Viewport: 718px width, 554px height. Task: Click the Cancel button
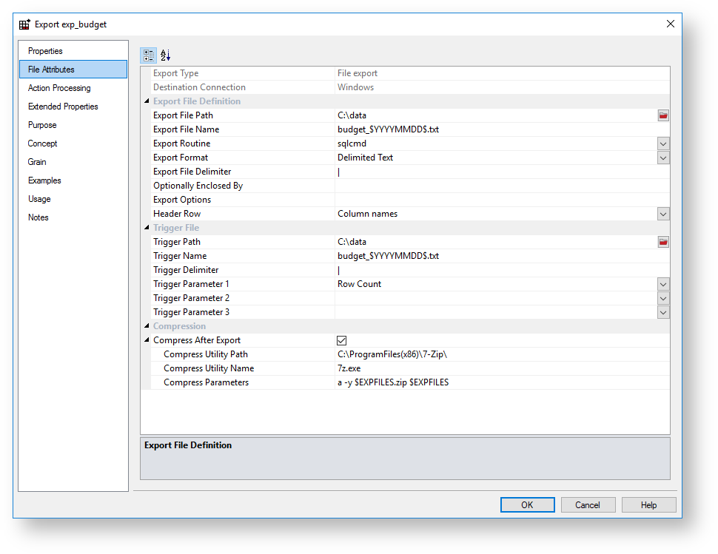(588, 505)
